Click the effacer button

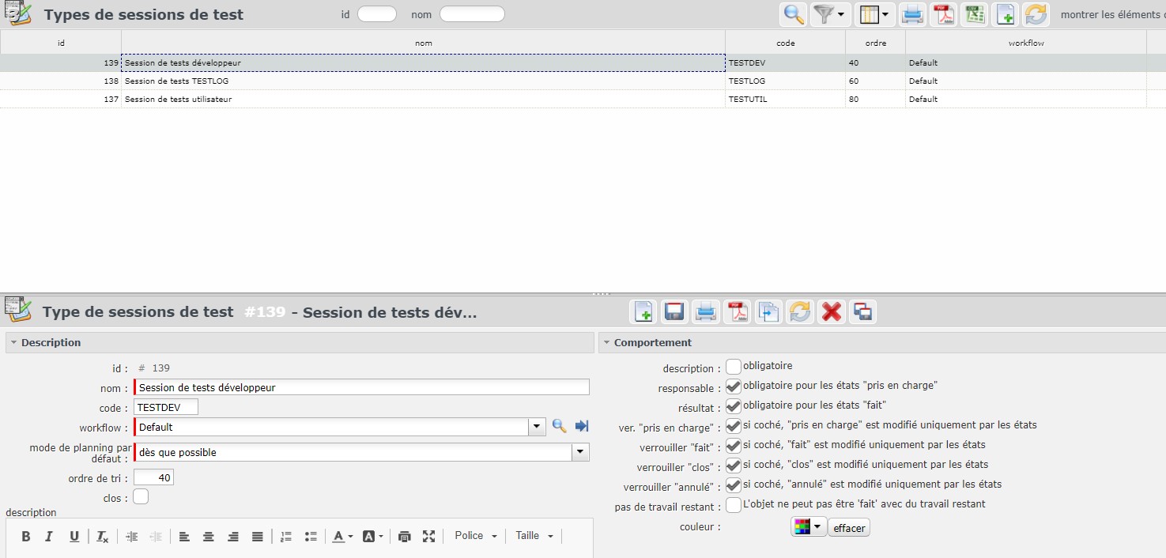[849, 528]
